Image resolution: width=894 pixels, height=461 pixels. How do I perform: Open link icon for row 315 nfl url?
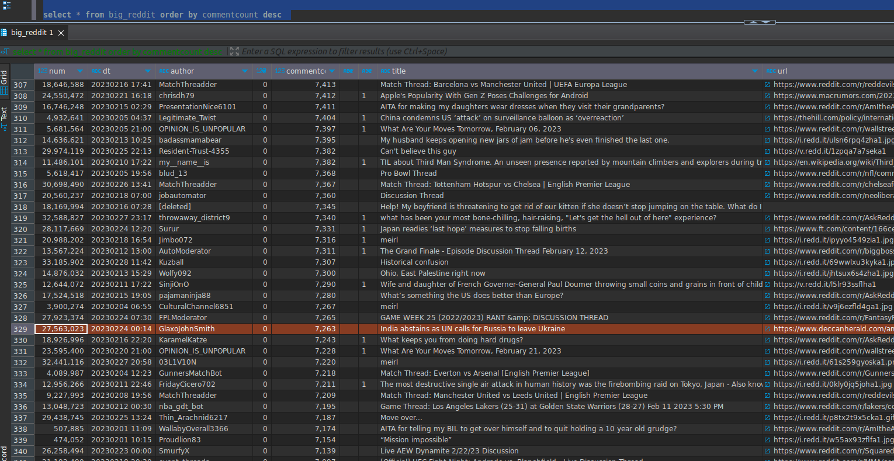(767, 174)
